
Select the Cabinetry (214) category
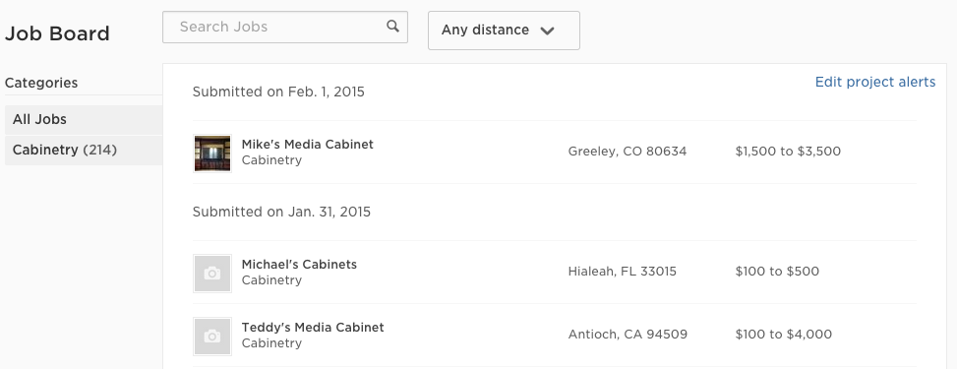pos(83,151)
